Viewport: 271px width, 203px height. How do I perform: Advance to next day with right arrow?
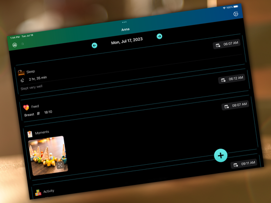[160, 36]
